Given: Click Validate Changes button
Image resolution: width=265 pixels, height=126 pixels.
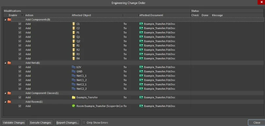Looking at the screenshot, I should (14, 123).
